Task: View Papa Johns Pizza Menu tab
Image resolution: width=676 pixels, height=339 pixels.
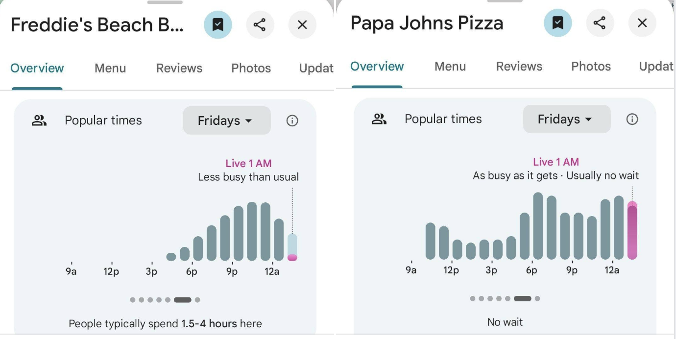Action: (x=450, y=66)
